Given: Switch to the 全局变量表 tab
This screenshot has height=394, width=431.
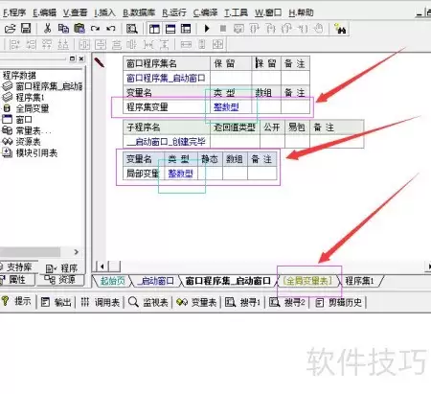Looking at the screenshot, I should click(x=308, y=281).
